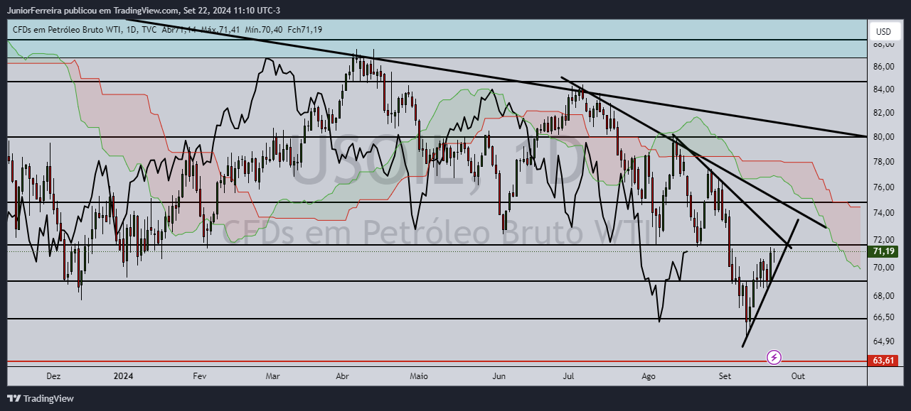Image resolution: width=911 pixels, height=411 pixels.
Task: Click the USD currency button
Action: (883, 31)
